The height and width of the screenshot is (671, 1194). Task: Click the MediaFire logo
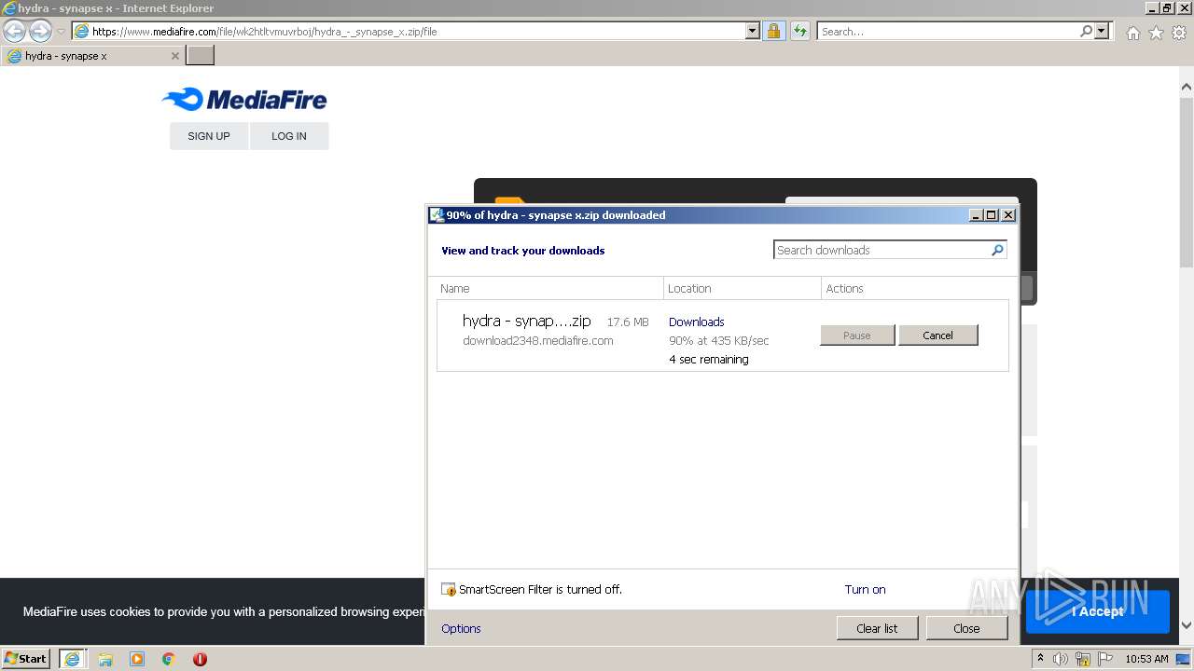tap(243, 99)
